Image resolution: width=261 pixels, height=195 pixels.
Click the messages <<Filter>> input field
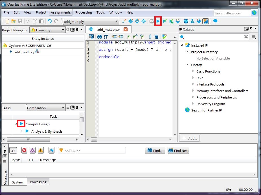pos(92,150)
